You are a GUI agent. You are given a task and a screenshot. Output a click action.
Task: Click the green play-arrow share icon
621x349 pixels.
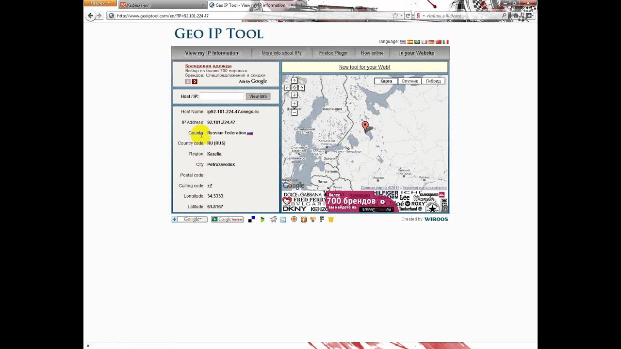pyautogui.click(x=262, y=220)
